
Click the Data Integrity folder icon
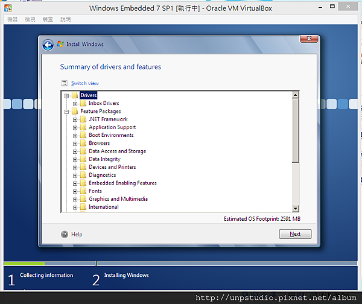[x=83, y=159]
